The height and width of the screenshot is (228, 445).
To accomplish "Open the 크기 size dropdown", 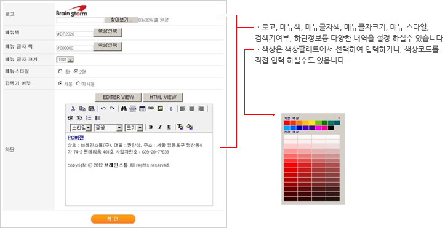I will point(134,128).
